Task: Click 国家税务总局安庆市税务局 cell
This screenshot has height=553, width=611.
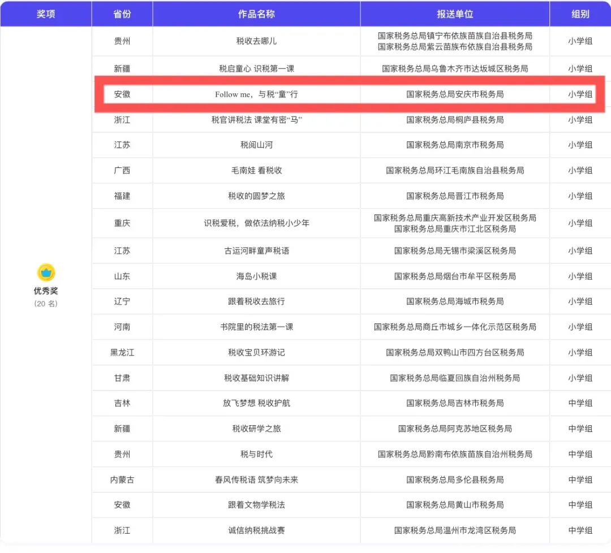Action: [455, 94]
